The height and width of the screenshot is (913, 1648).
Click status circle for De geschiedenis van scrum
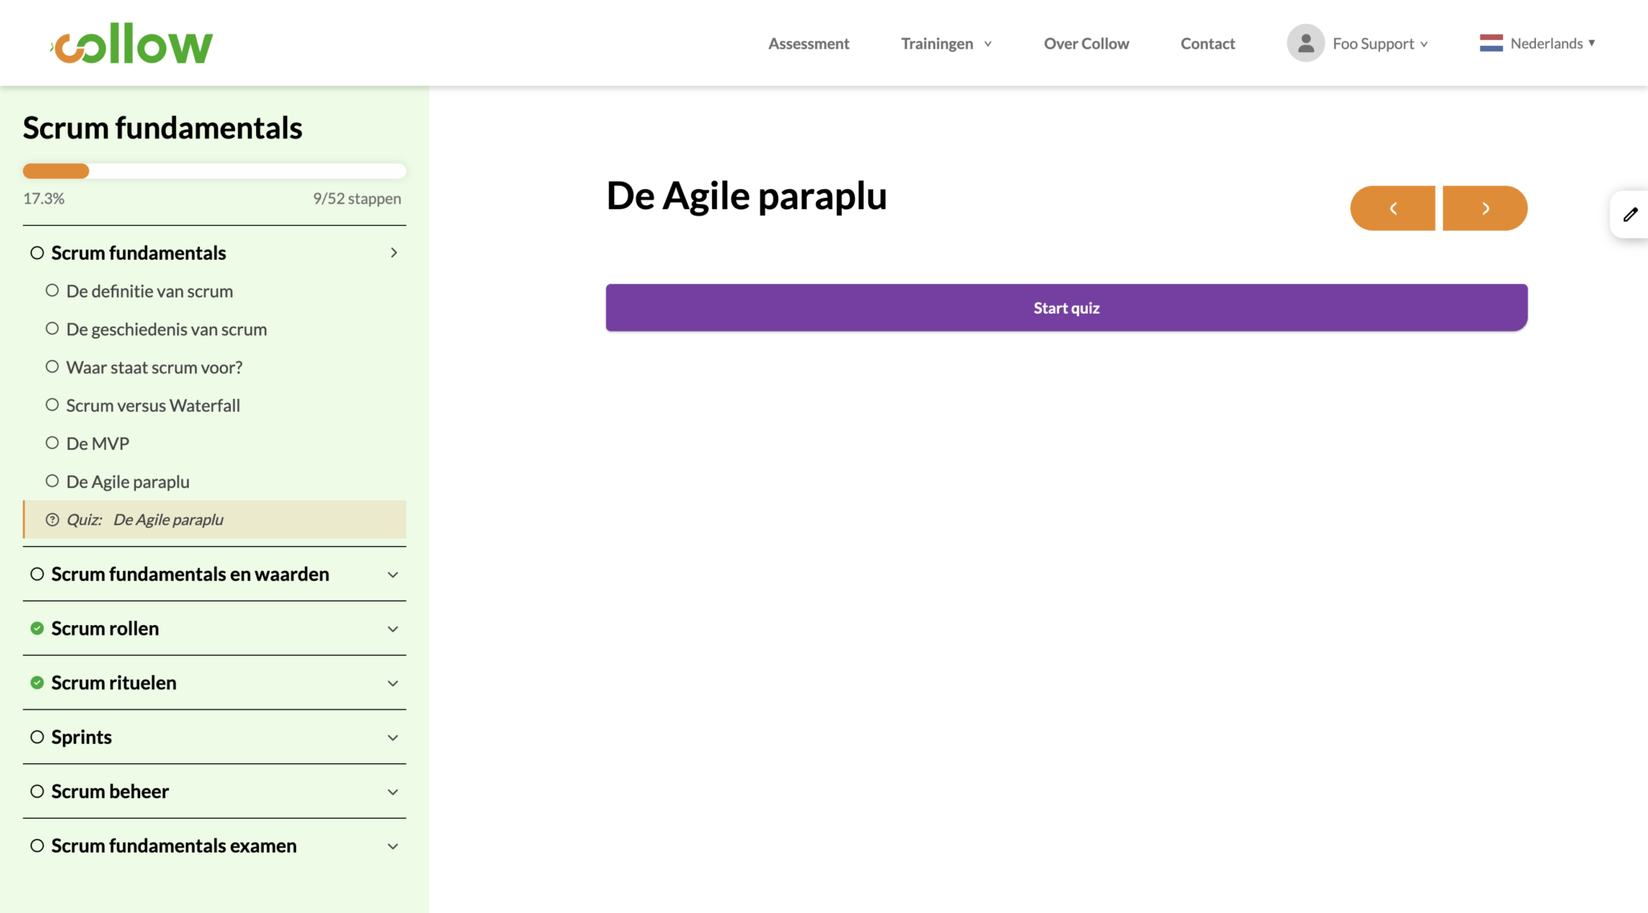[52, 328]
